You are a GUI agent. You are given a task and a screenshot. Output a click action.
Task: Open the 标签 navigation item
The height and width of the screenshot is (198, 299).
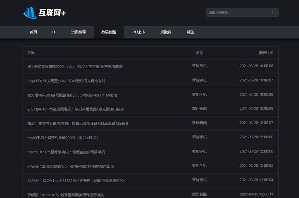coord(190,32)
